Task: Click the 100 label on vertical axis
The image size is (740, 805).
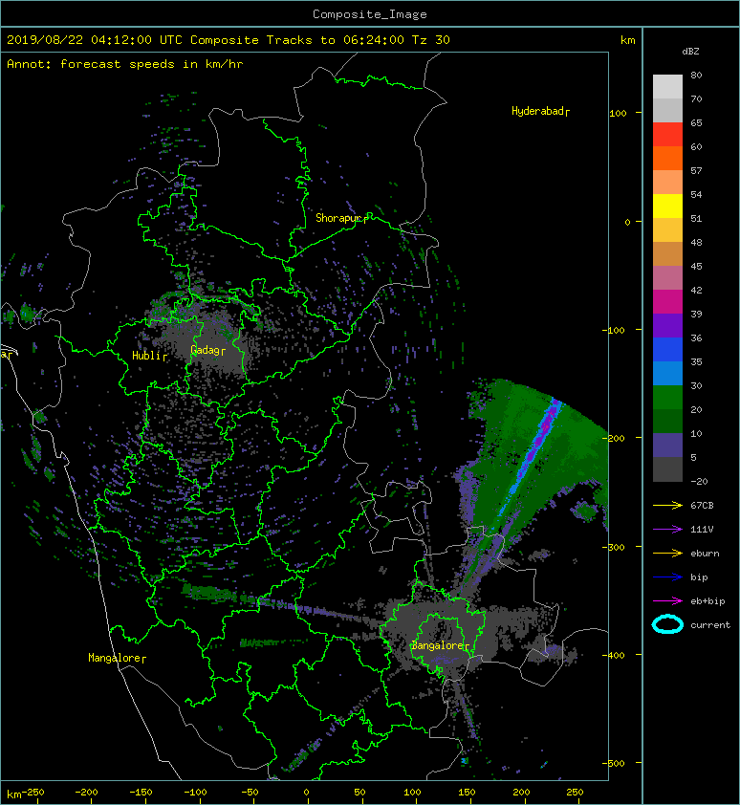Action: [618, 114]
